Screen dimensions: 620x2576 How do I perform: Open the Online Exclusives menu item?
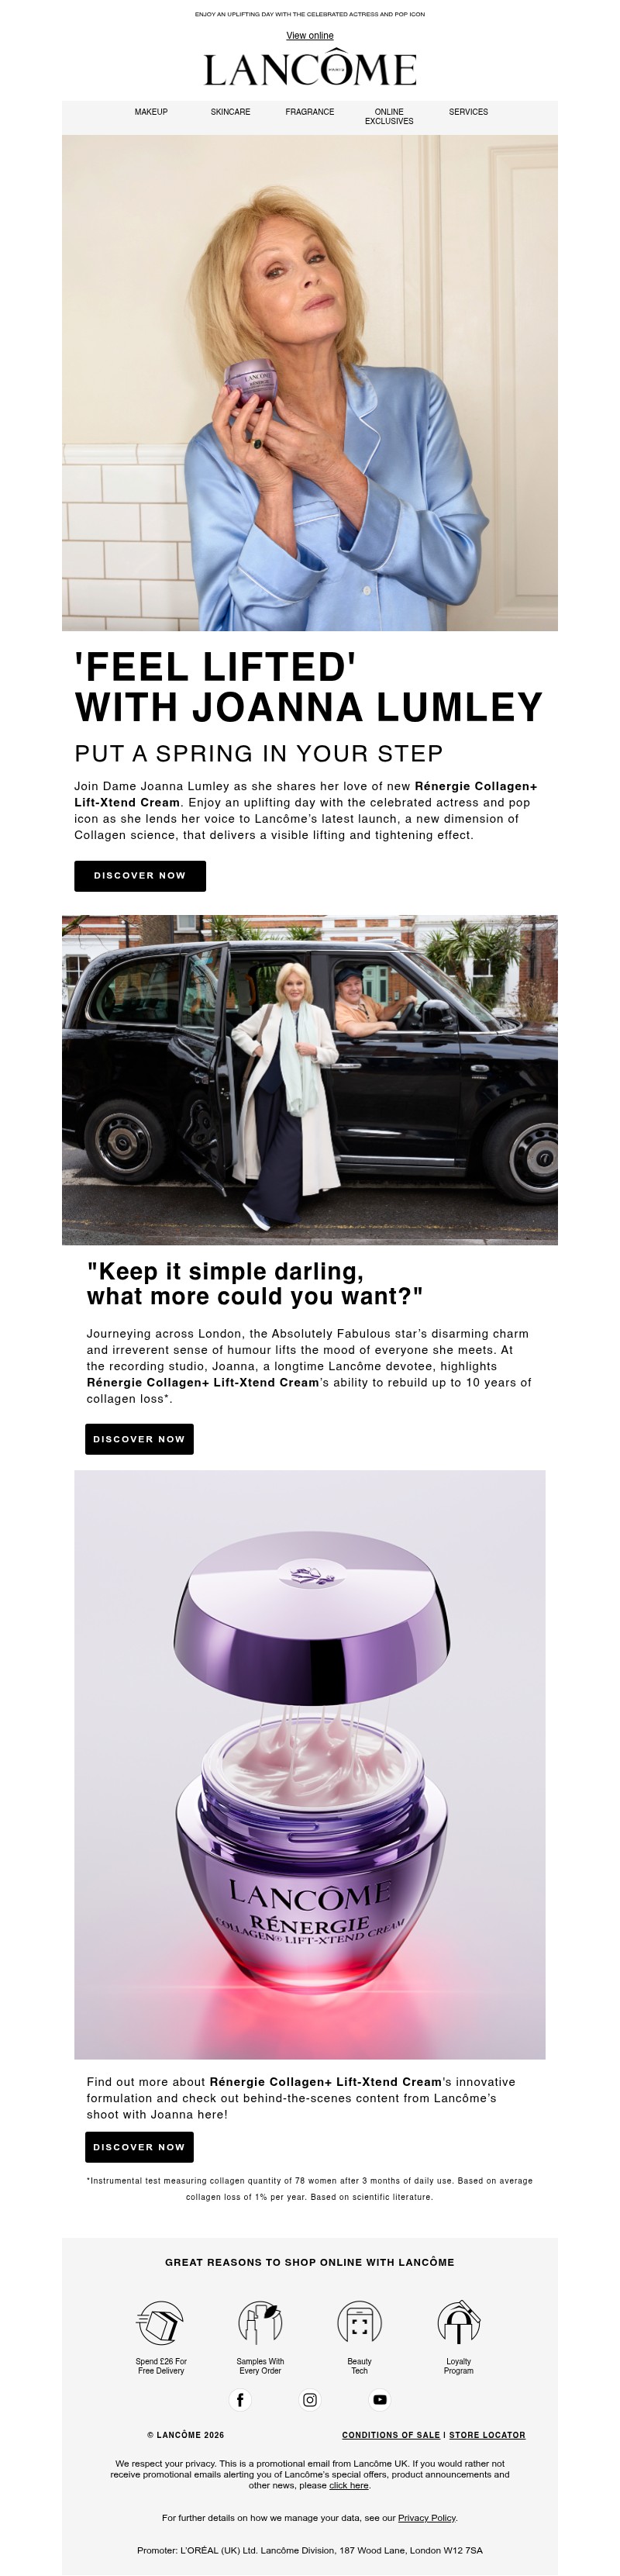[389, 116]
